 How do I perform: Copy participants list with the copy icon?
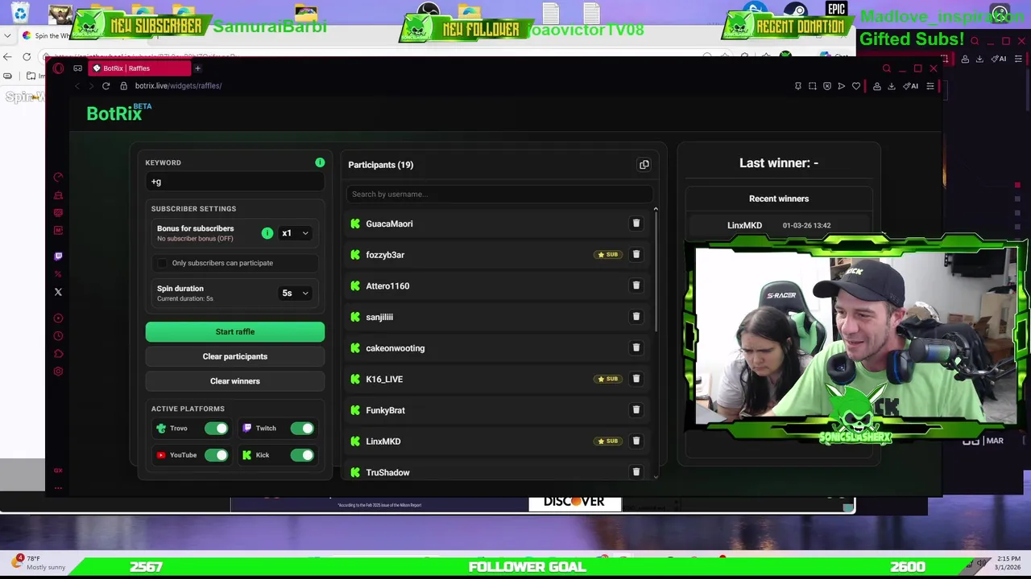(644, 165)
